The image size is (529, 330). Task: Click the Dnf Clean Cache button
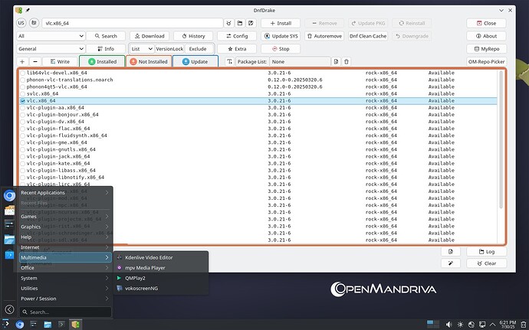368,36
